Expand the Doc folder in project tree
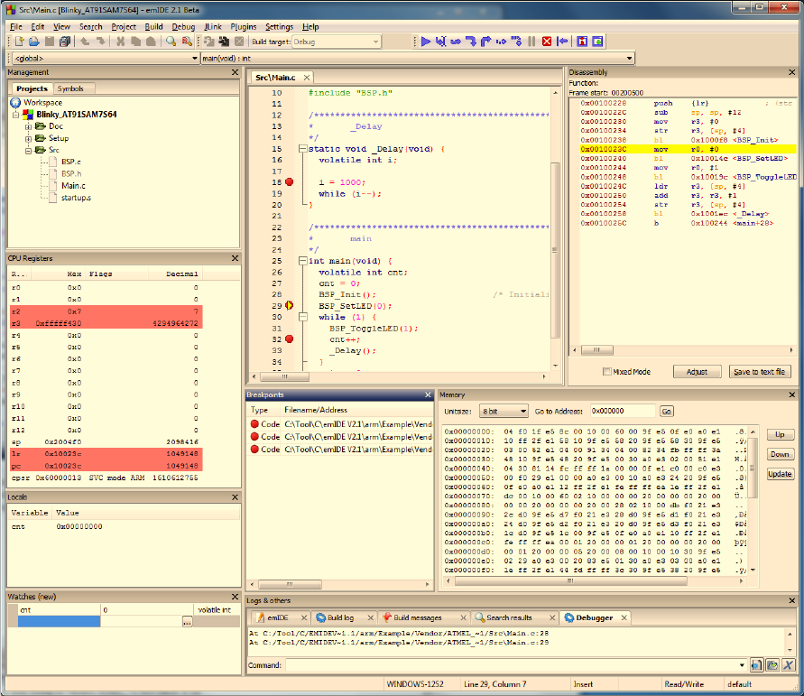 [28, 126]
